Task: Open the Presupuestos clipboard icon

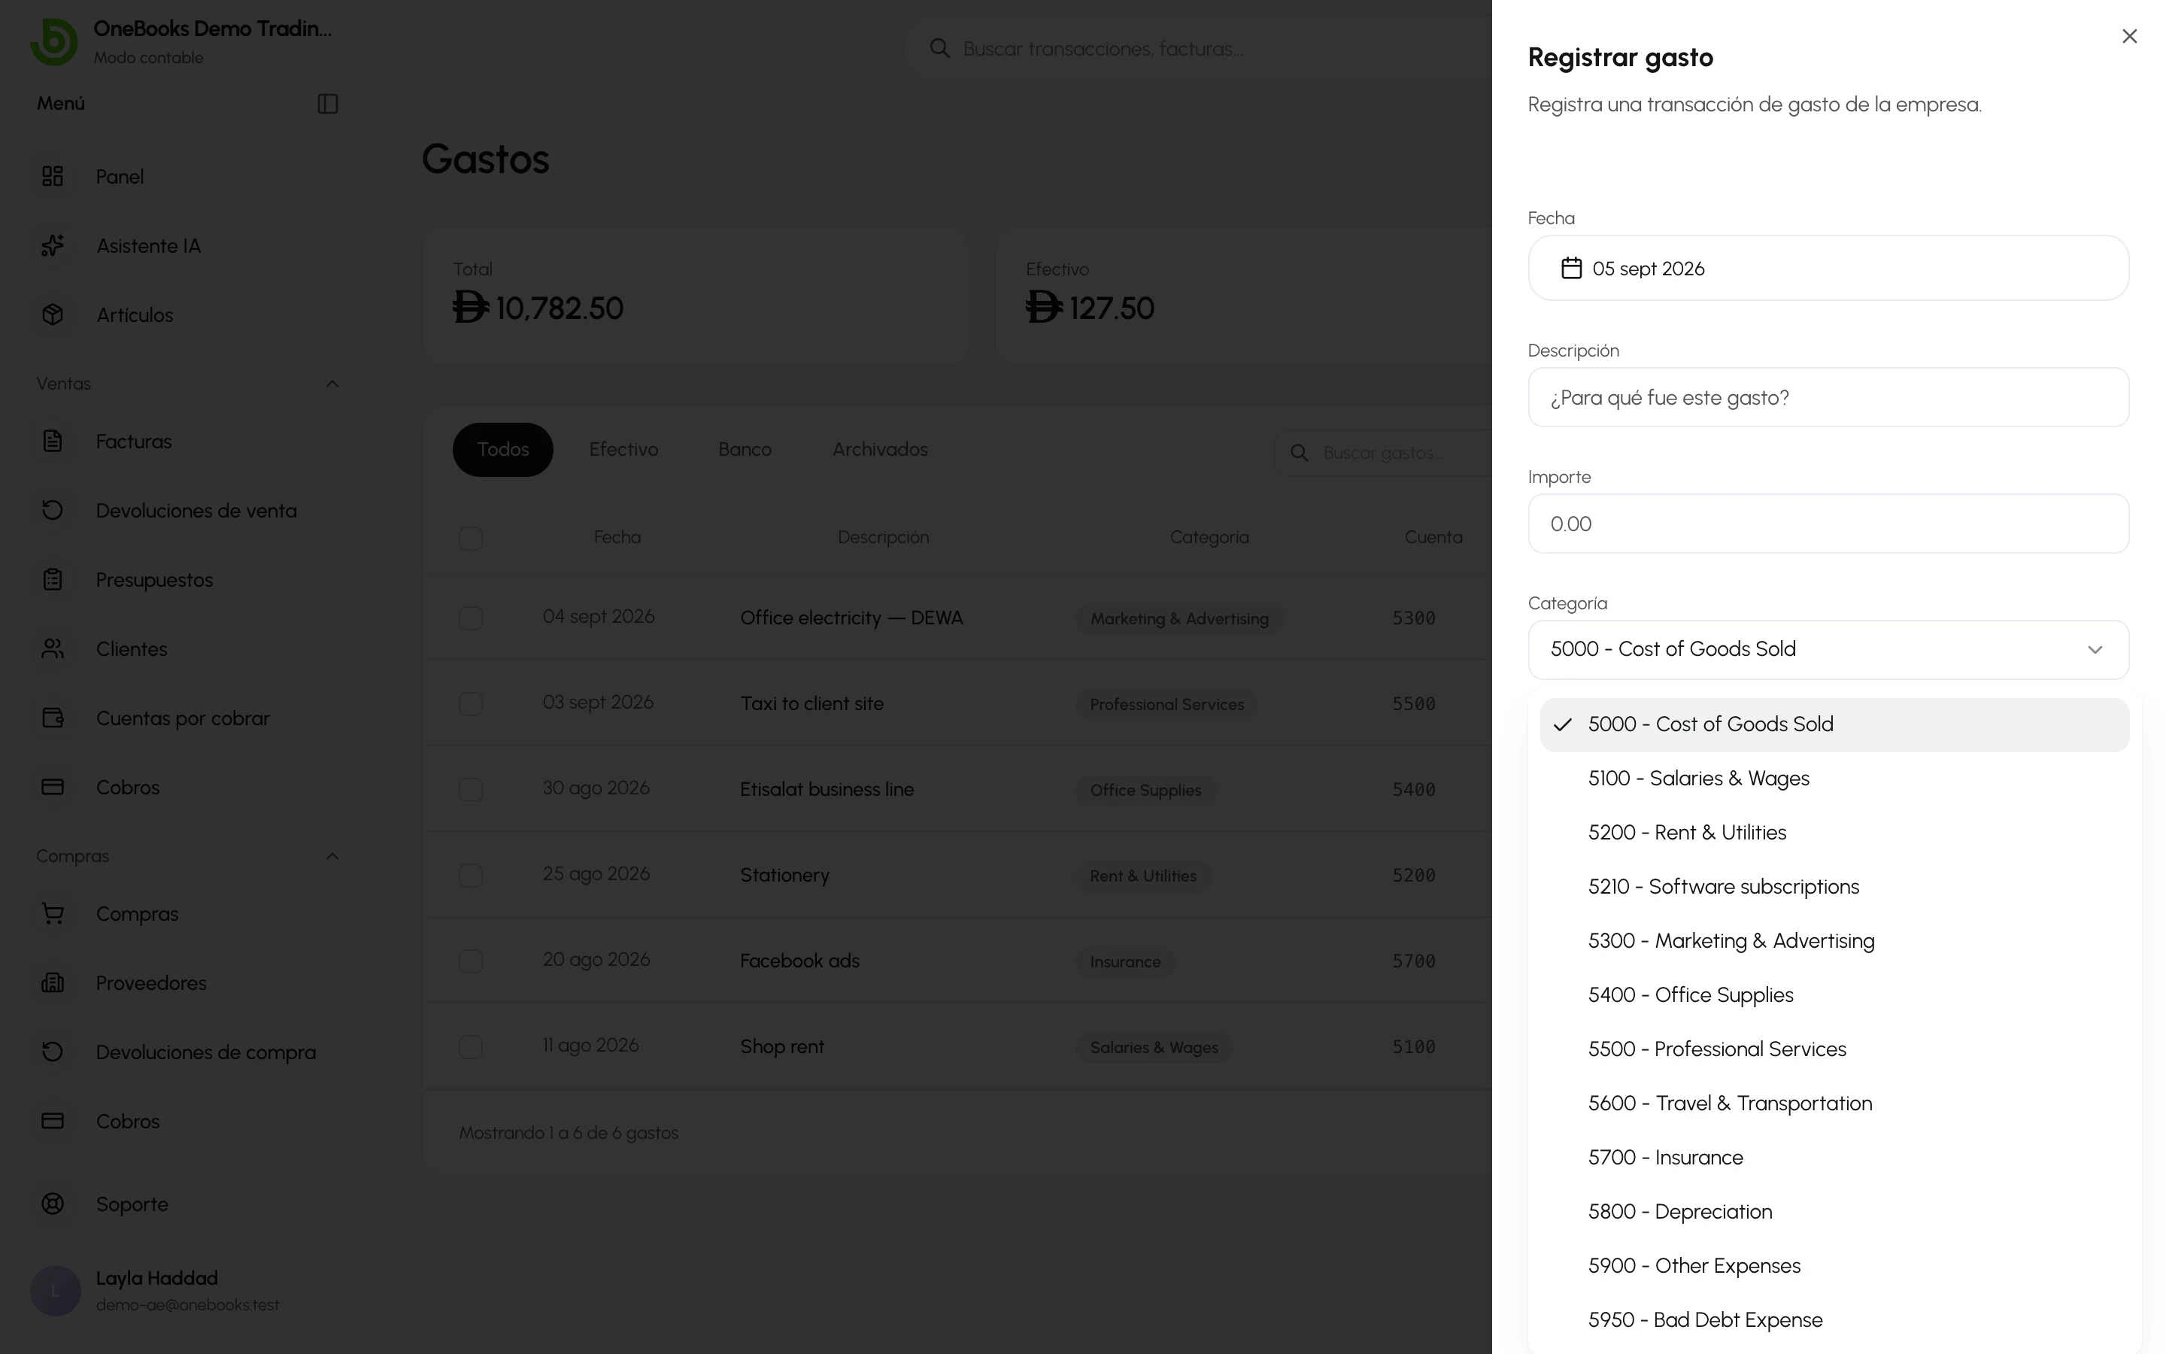Action: (53, 579)
